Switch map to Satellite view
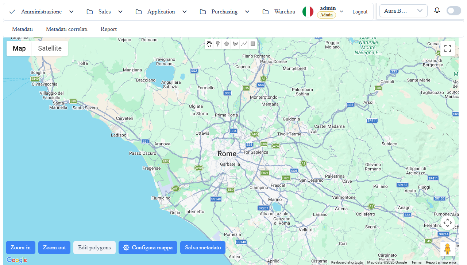This screenshot has width=467, height=265. pyautogui.click(x=50, y=48)
